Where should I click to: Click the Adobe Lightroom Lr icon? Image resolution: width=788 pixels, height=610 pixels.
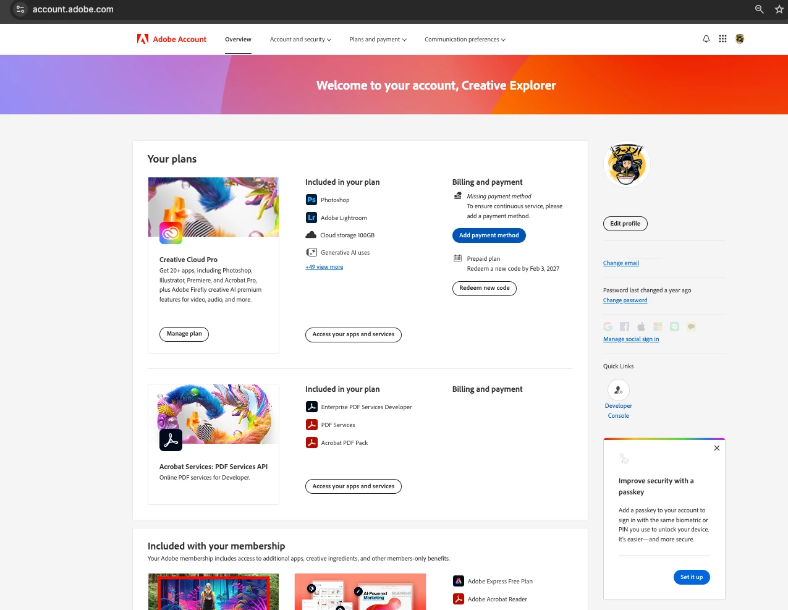(x=311, y=218)
